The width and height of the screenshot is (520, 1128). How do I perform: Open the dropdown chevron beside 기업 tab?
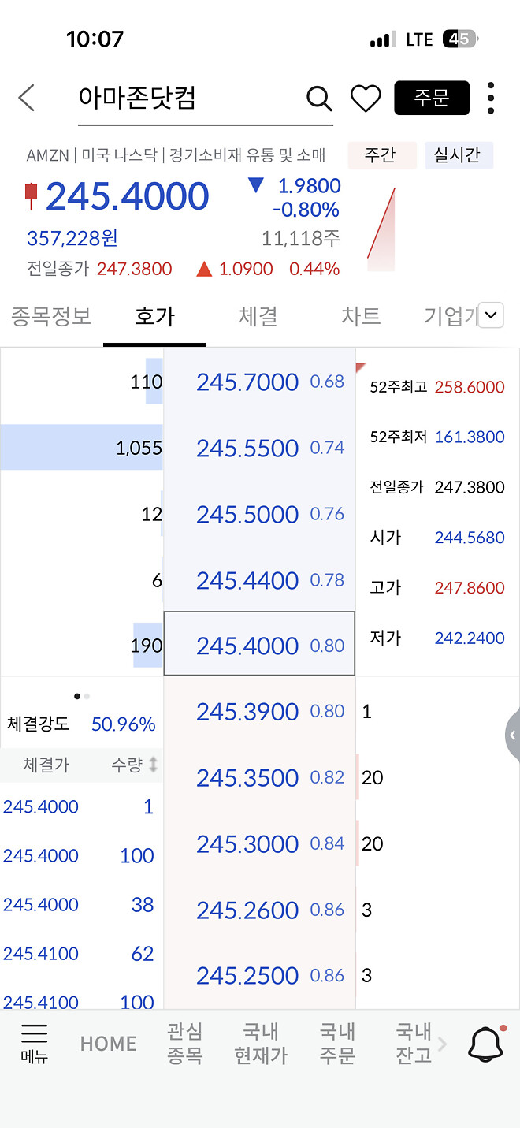(491, 315)
